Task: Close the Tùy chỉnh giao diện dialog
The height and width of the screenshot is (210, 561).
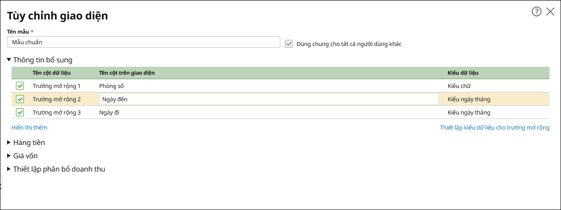Action: (x=550, y=11)
